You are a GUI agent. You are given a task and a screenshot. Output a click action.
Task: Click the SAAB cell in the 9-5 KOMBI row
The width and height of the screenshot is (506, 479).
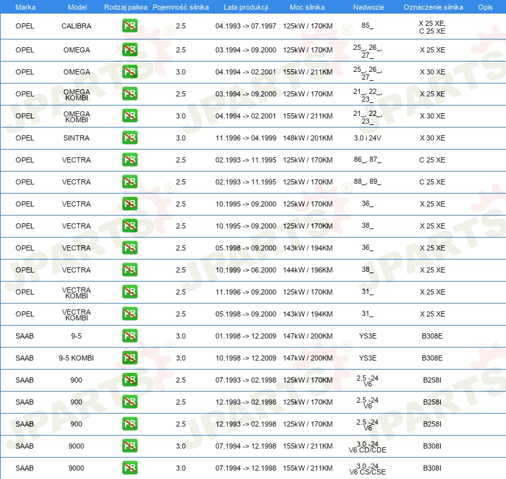point(25,358)
